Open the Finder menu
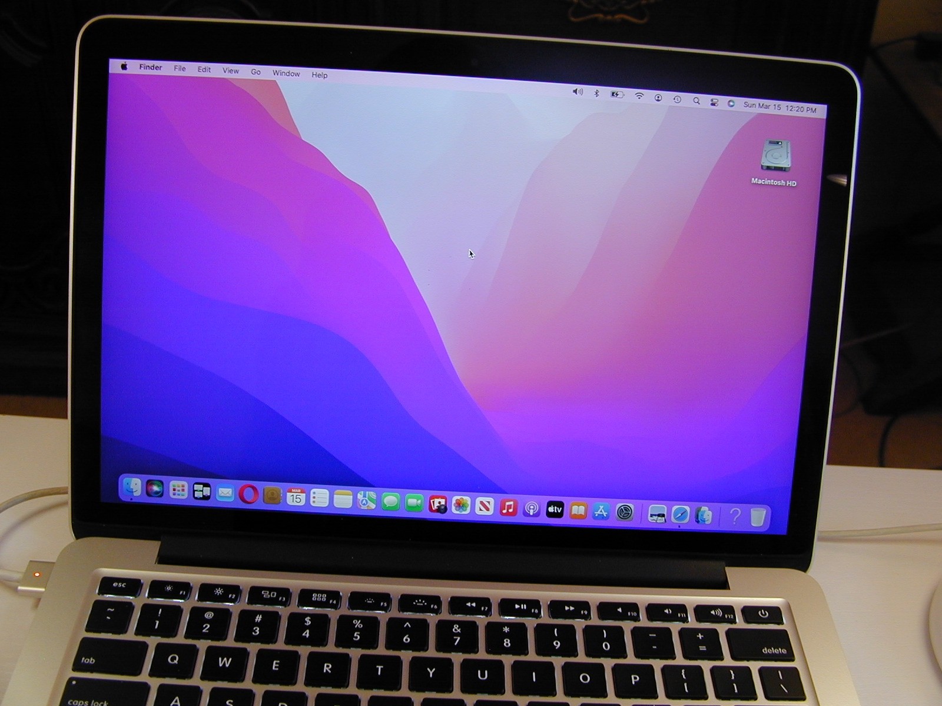 pyautogui.click(x=151, y=68)
